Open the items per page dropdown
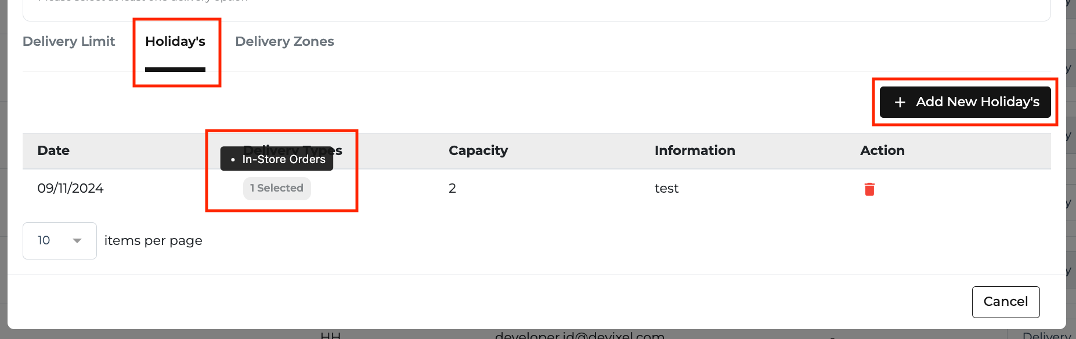This screenshot has width=1076, height=339. click(x=60, y=241)
